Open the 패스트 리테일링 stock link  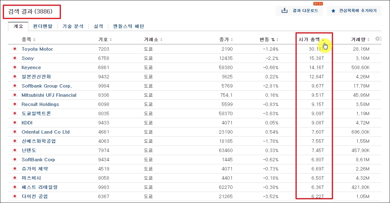pyautogui.click(x=39, y=187)
